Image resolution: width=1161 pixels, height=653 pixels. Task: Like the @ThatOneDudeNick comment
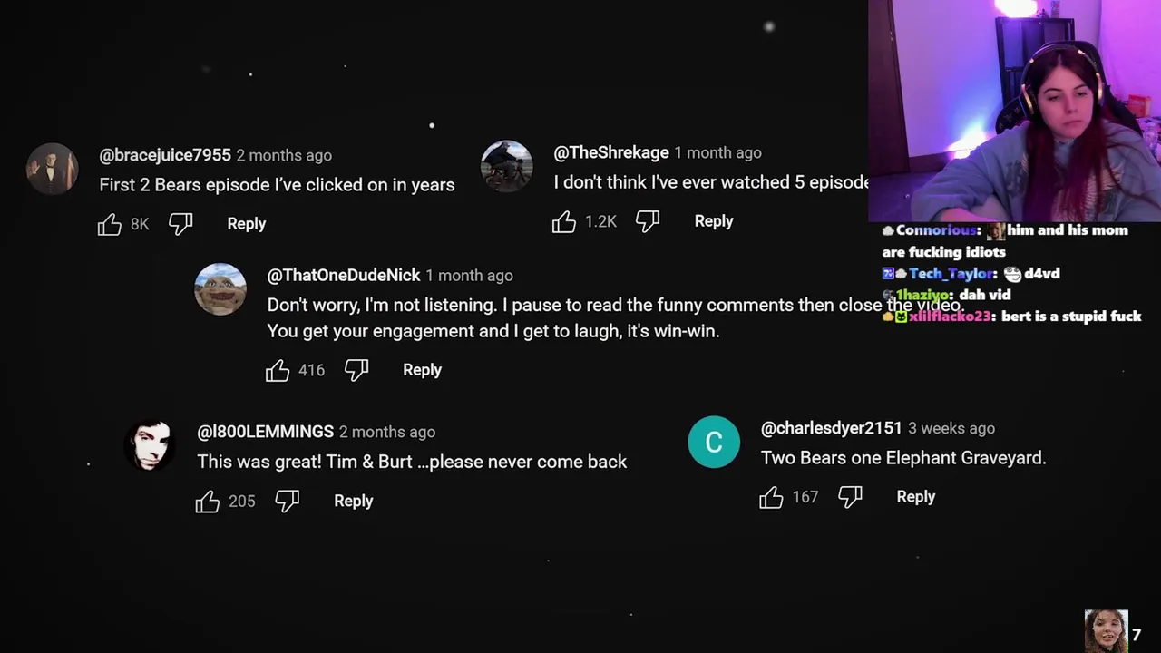click(x=278, y=370)
